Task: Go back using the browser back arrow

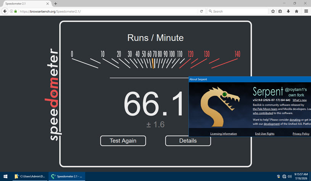Action: pyautogui.click(x=5, y=11)
